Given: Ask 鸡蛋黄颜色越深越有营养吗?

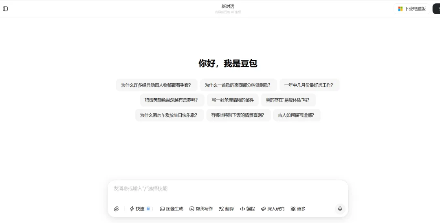Looking at the screenshot, I should [172, 100].
